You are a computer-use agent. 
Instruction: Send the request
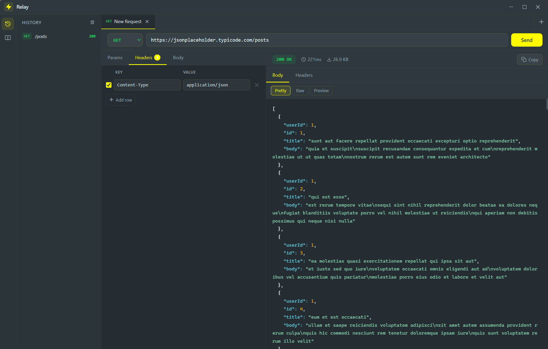point(527,40)
